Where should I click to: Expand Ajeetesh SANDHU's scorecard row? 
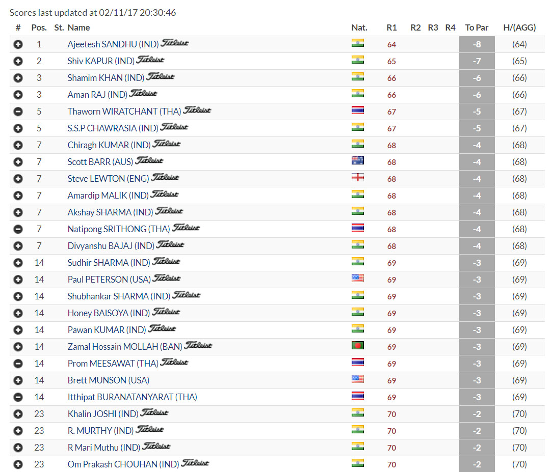click(x=18, y=44)
